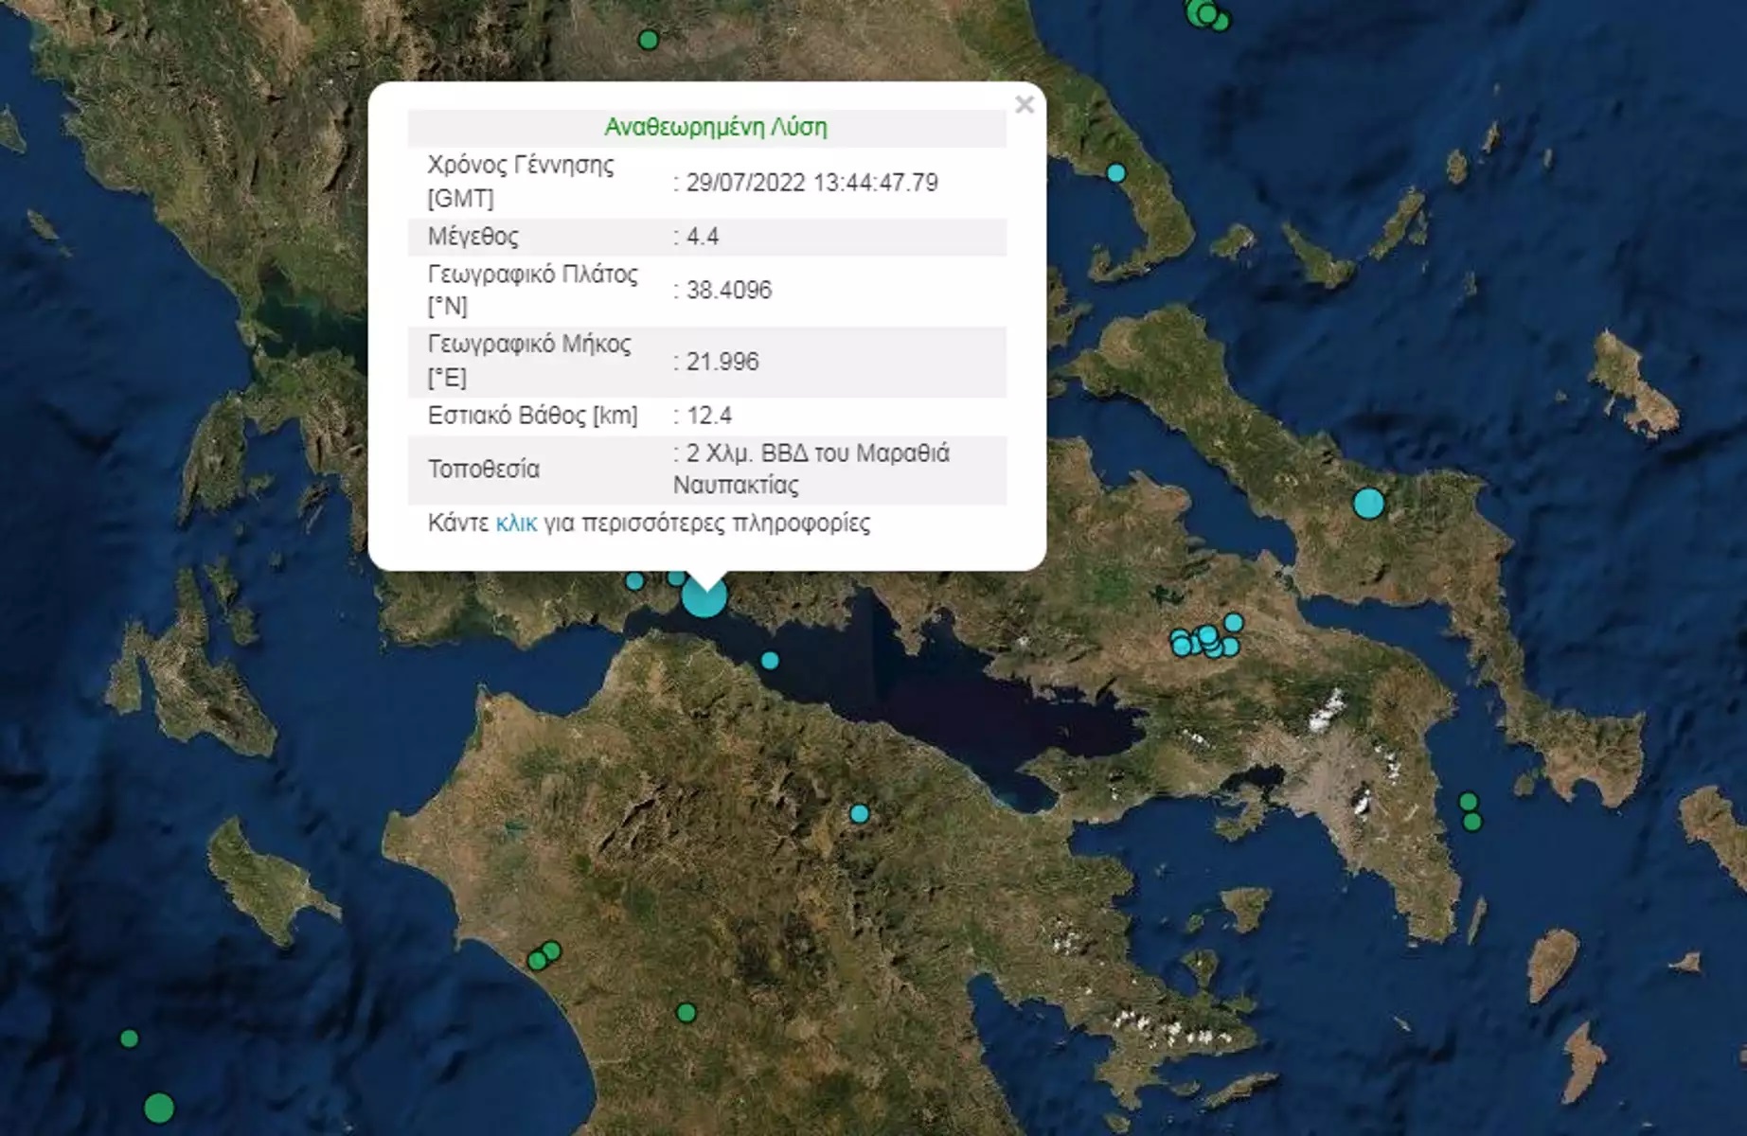Click the cyan marker in the Gulf of Corinth waters
This screenshot has width=1747, height=1136.
coord(770,661)
